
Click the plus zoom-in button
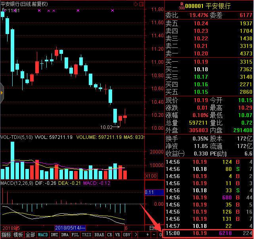(147, 235)
